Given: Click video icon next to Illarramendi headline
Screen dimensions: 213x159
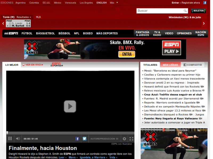Looking at the screenshot, I should [202, 98].
